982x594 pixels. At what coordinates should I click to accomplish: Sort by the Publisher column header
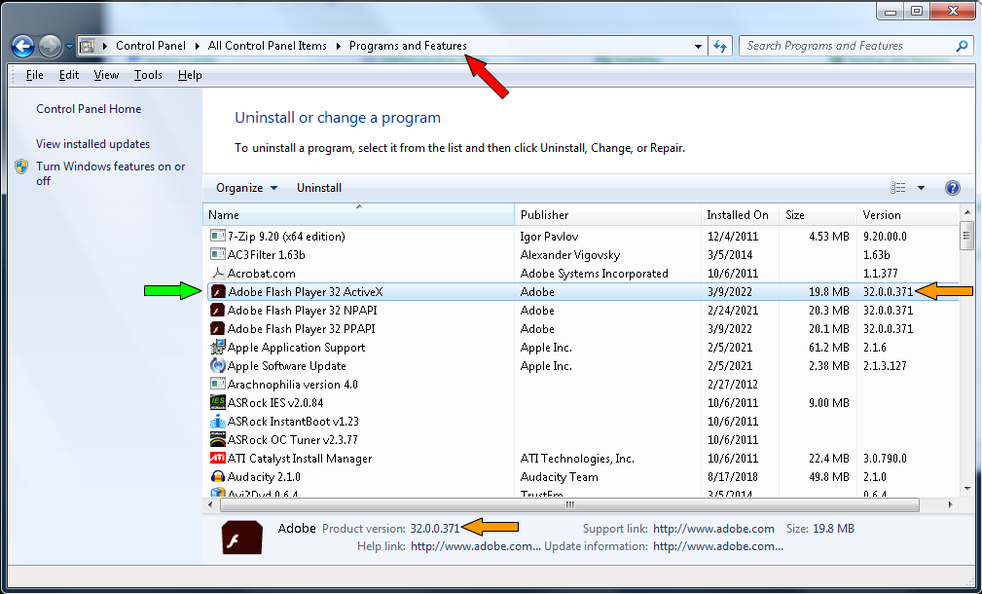tap(607, 215)
